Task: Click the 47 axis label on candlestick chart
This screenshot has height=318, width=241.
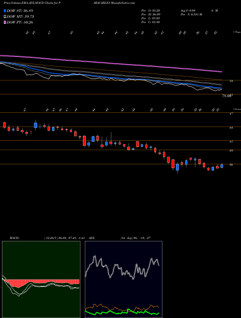Action: (x=231, y=114)
